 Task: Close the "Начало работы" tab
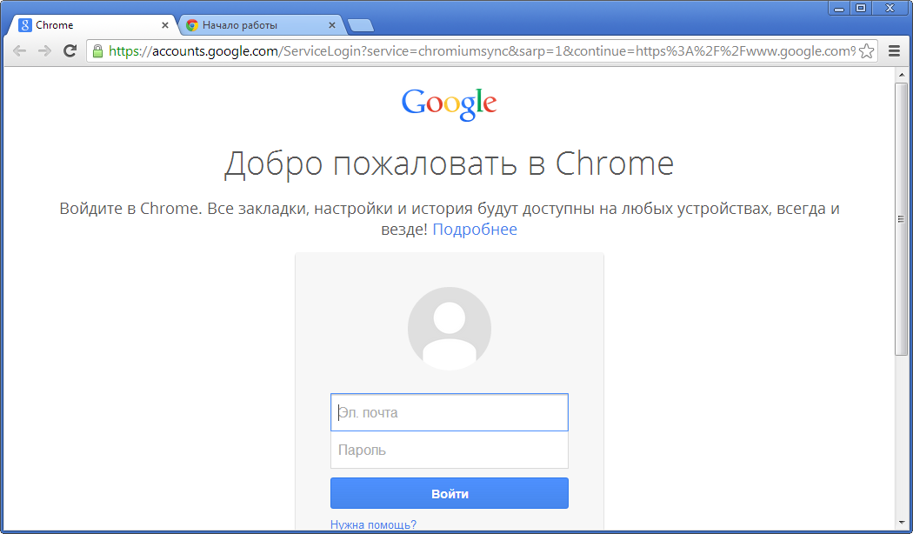pyautogui.click(x=332, y=25)
